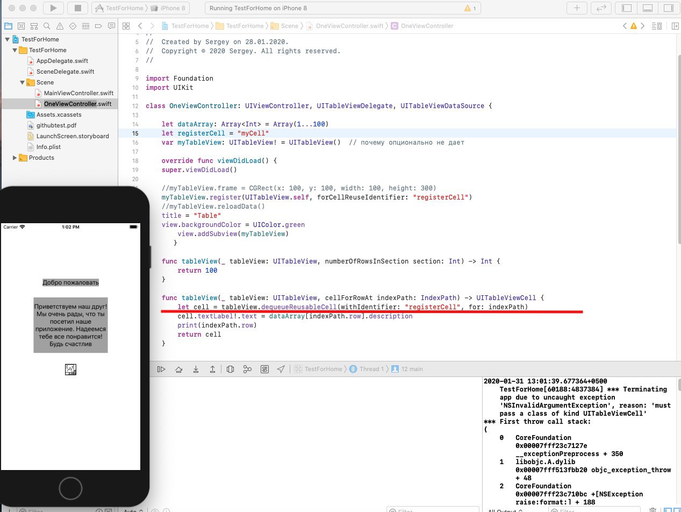The width and height of the screenshot is (681, 512).
Task: Open the Debug navigator
Action: pos(85,26)
